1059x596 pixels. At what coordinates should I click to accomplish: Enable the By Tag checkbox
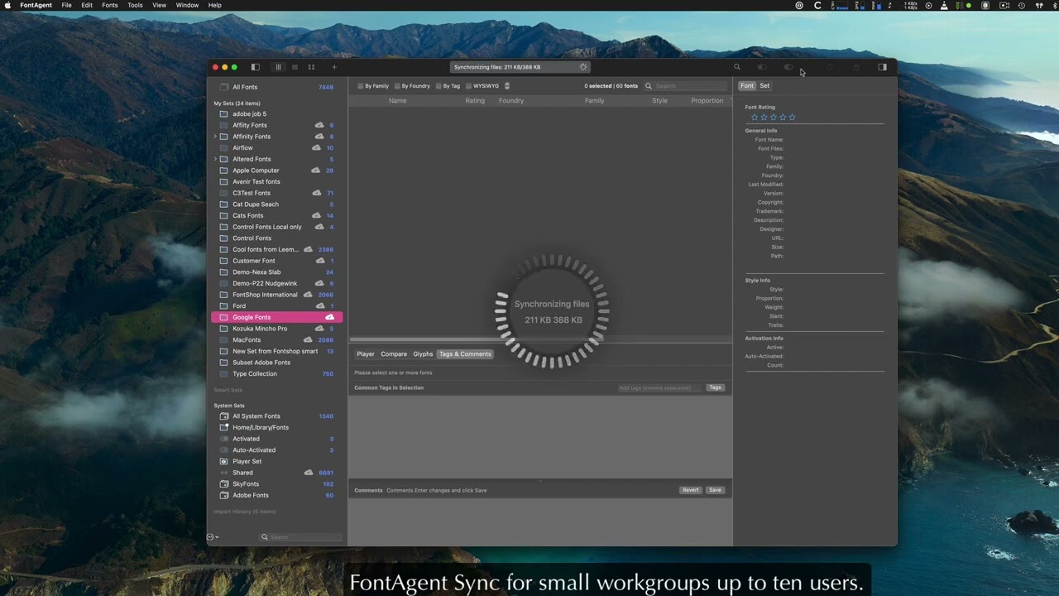(x=438, y=86)
